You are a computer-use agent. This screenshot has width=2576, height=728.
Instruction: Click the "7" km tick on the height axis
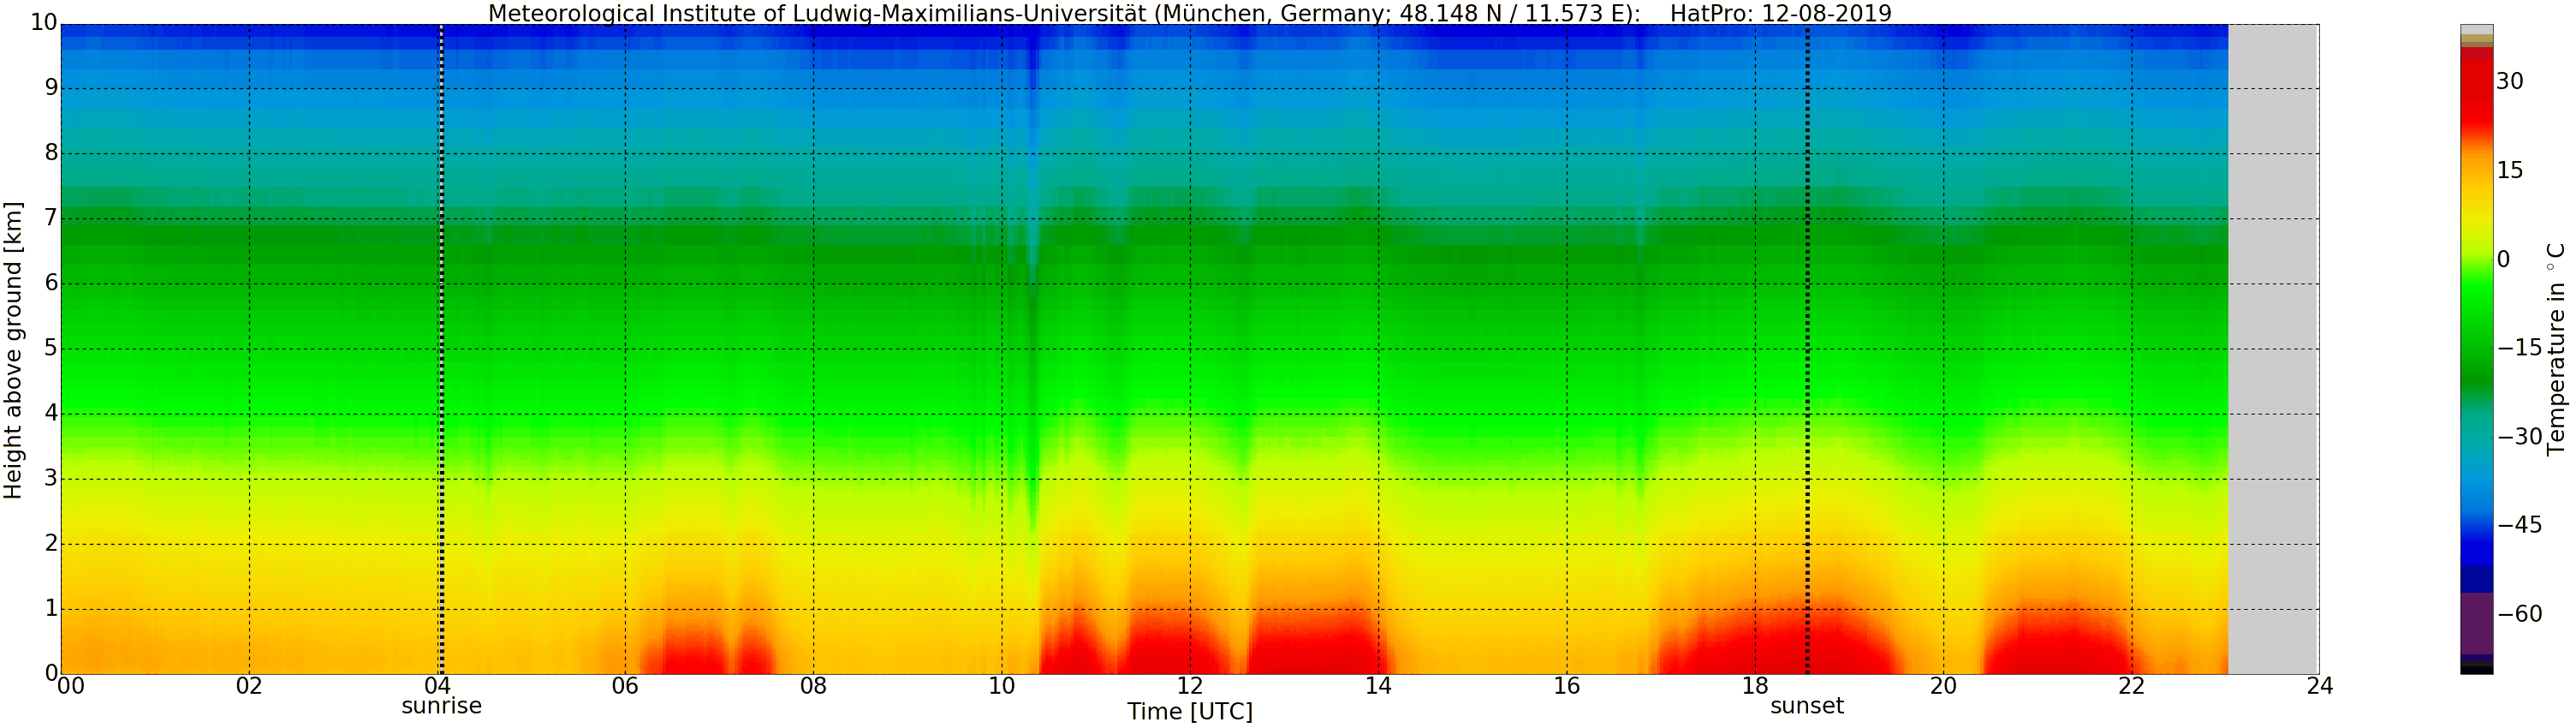coord(51,218)
